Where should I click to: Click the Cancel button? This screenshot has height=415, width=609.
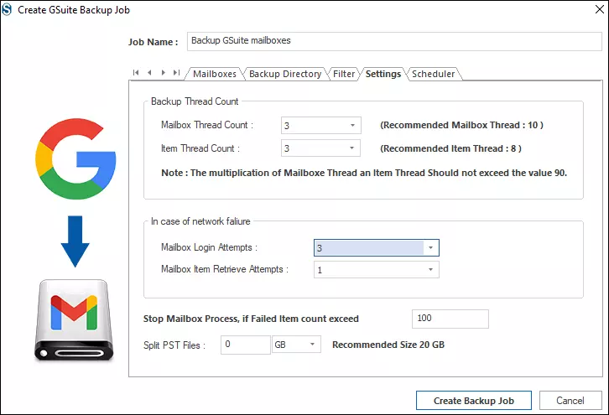point(570,400)
